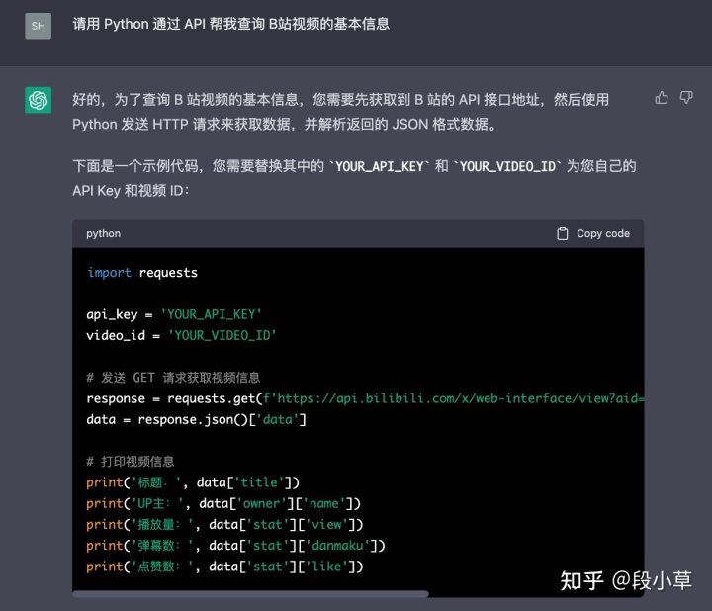Image resolution: width=712 pixels, height=611 pixels.
Task: Click the api_key = 'YOUR_API_KEY' line
Action: tap(174, 314)
